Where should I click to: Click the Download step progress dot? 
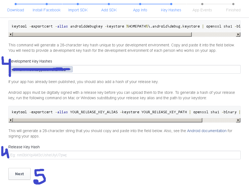coord(16,4)
